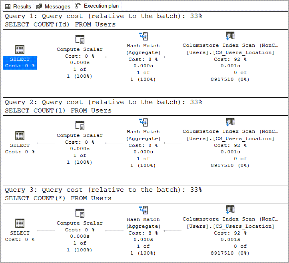Click Query 2 Compute Scalar label

coord(80,135)
